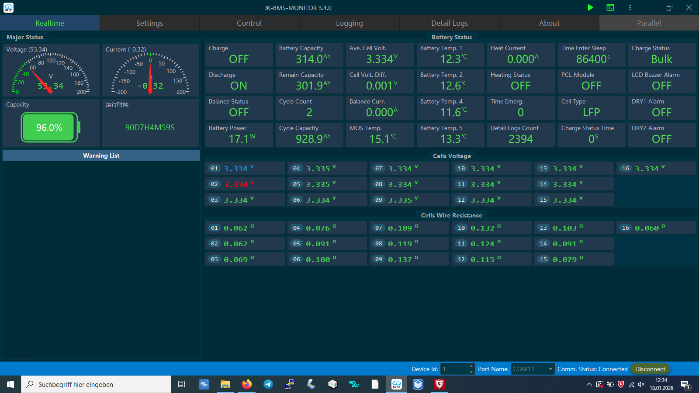The width and height of the screenshot is (699, 393).
Task: Expand the Port Name COM11 dropdown
Action: 550,369
